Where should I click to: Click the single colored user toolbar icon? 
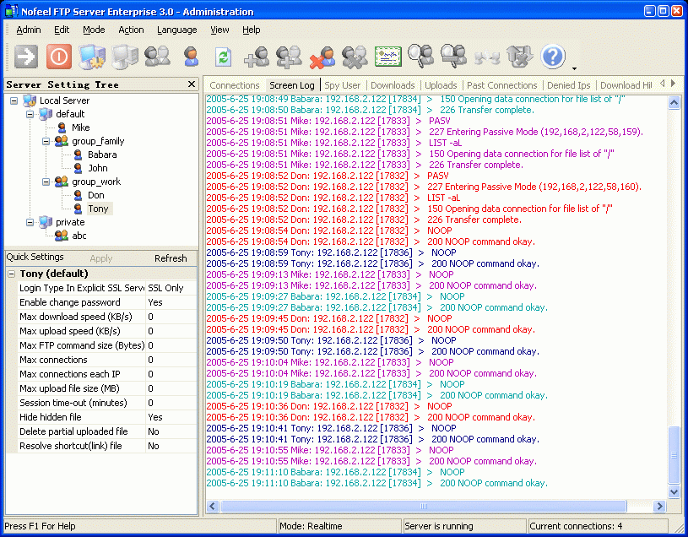point(191,57)
